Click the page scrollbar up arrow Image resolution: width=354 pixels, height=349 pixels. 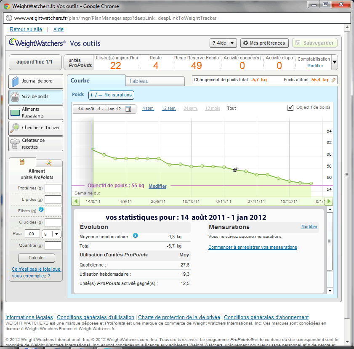pos(347,27)
